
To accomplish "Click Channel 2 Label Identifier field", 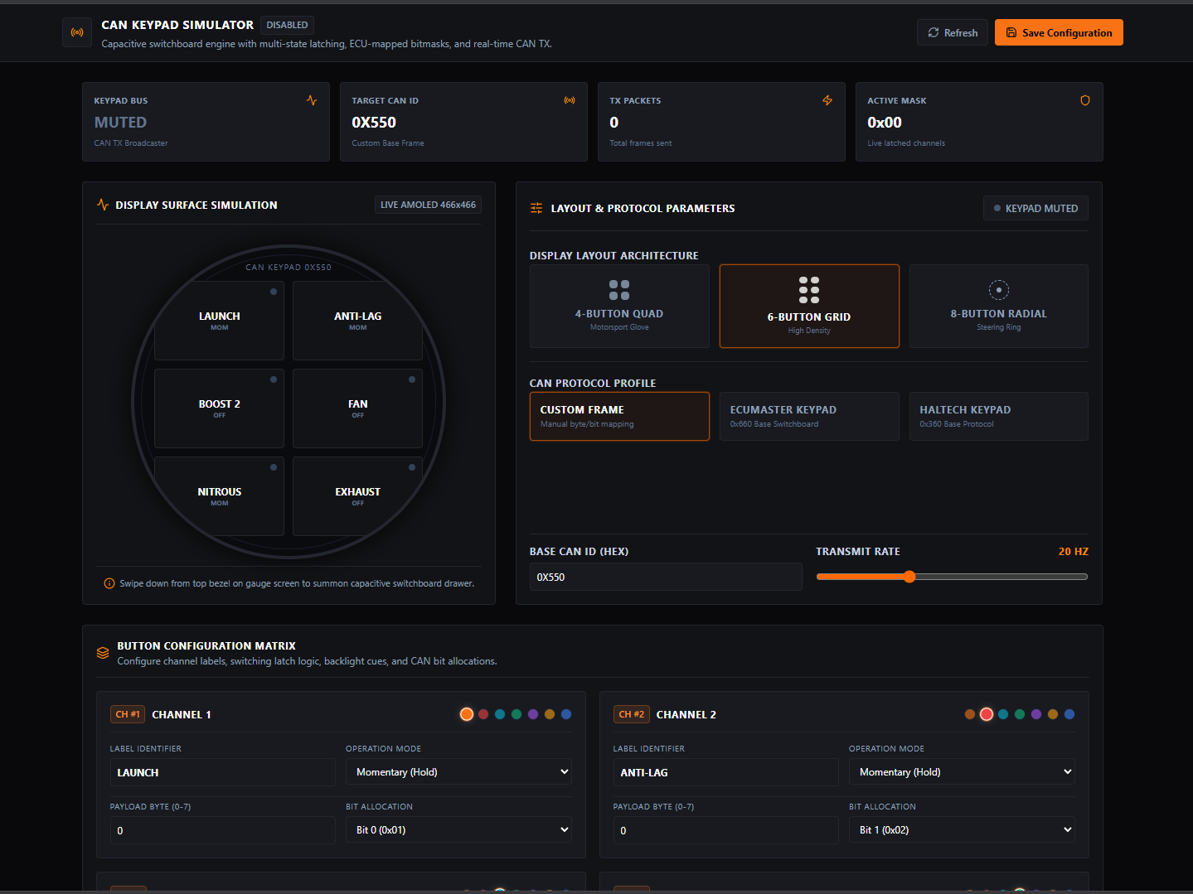I will (x=726, y=772).
